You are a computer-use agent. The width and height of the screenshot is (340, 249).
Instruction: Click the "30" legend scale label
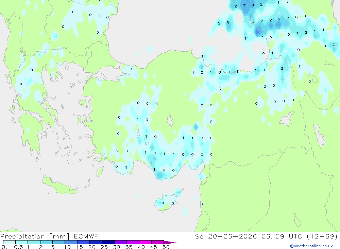pos(117,247)
